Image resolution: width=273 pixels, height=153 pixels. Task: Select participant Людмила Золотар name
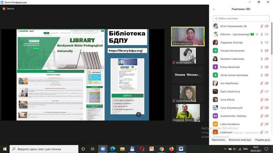(x=231, y=42)
